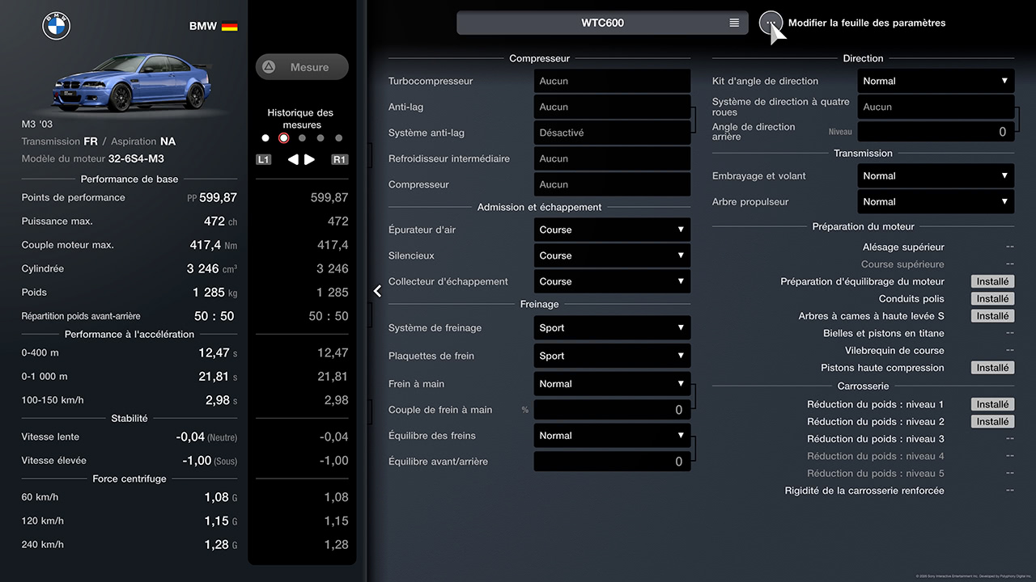Screen dimensions: 1036x582
Task: Select the last measurement history dot
Action: (x=338, y=138)
